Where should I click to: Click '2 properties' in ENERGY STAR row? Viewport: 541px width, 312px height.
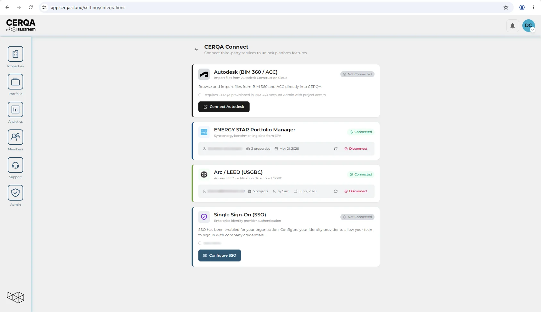coord(258,149)
